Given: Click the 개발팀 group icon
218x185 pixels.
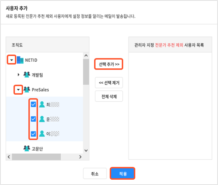Looking at the screenshot, I should 27,75.
